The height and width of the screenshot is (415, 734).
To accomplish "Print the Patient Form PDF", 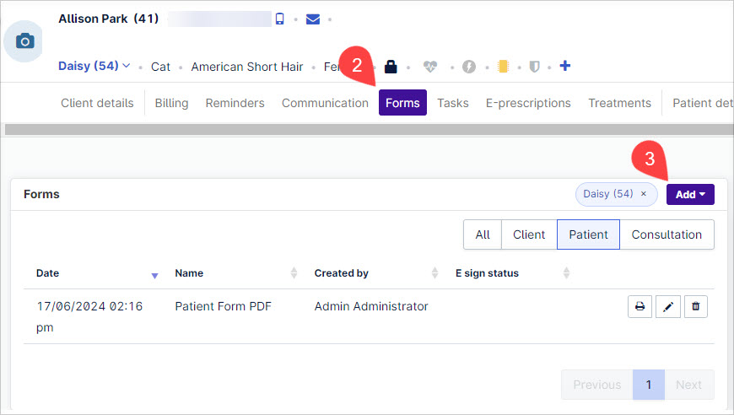I will [640, 306].
